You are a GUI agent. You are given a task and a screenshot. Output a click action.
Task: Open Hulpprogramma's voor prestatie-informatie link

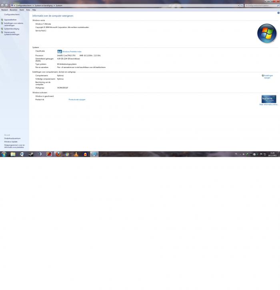[x=14, y=146]
